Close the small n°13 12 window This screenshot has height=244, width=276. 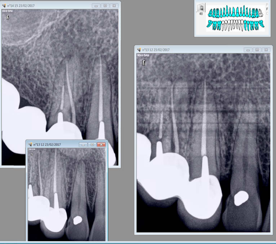coord(102,144)
